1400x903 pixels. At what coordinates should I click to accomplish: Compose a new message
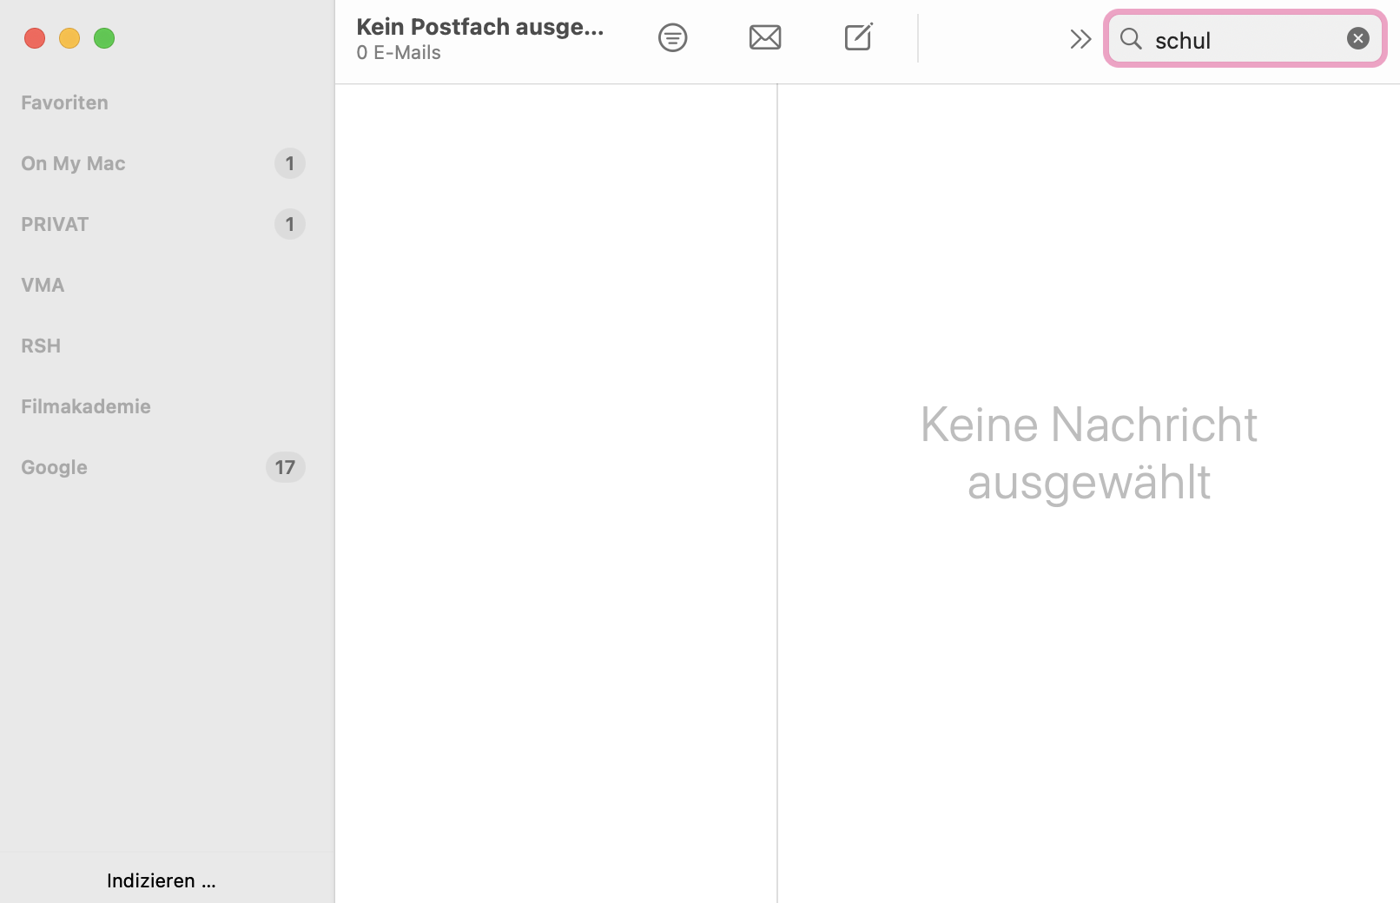[858, 38]
